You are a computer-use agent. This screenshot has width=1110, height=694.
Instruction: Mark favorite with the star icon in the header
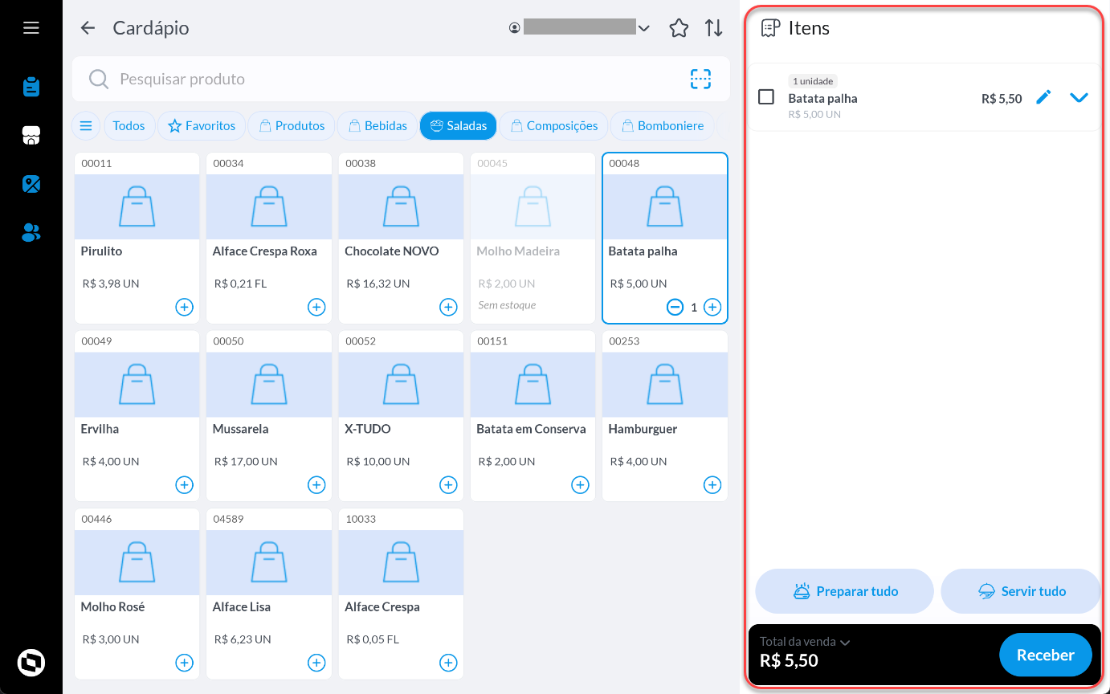[679, 28]
